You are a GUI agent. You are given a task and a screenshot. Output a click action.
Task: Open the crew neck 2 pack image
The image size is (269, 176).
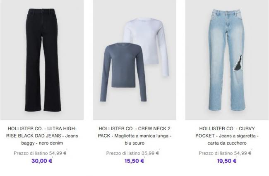[x=134, y=60]
